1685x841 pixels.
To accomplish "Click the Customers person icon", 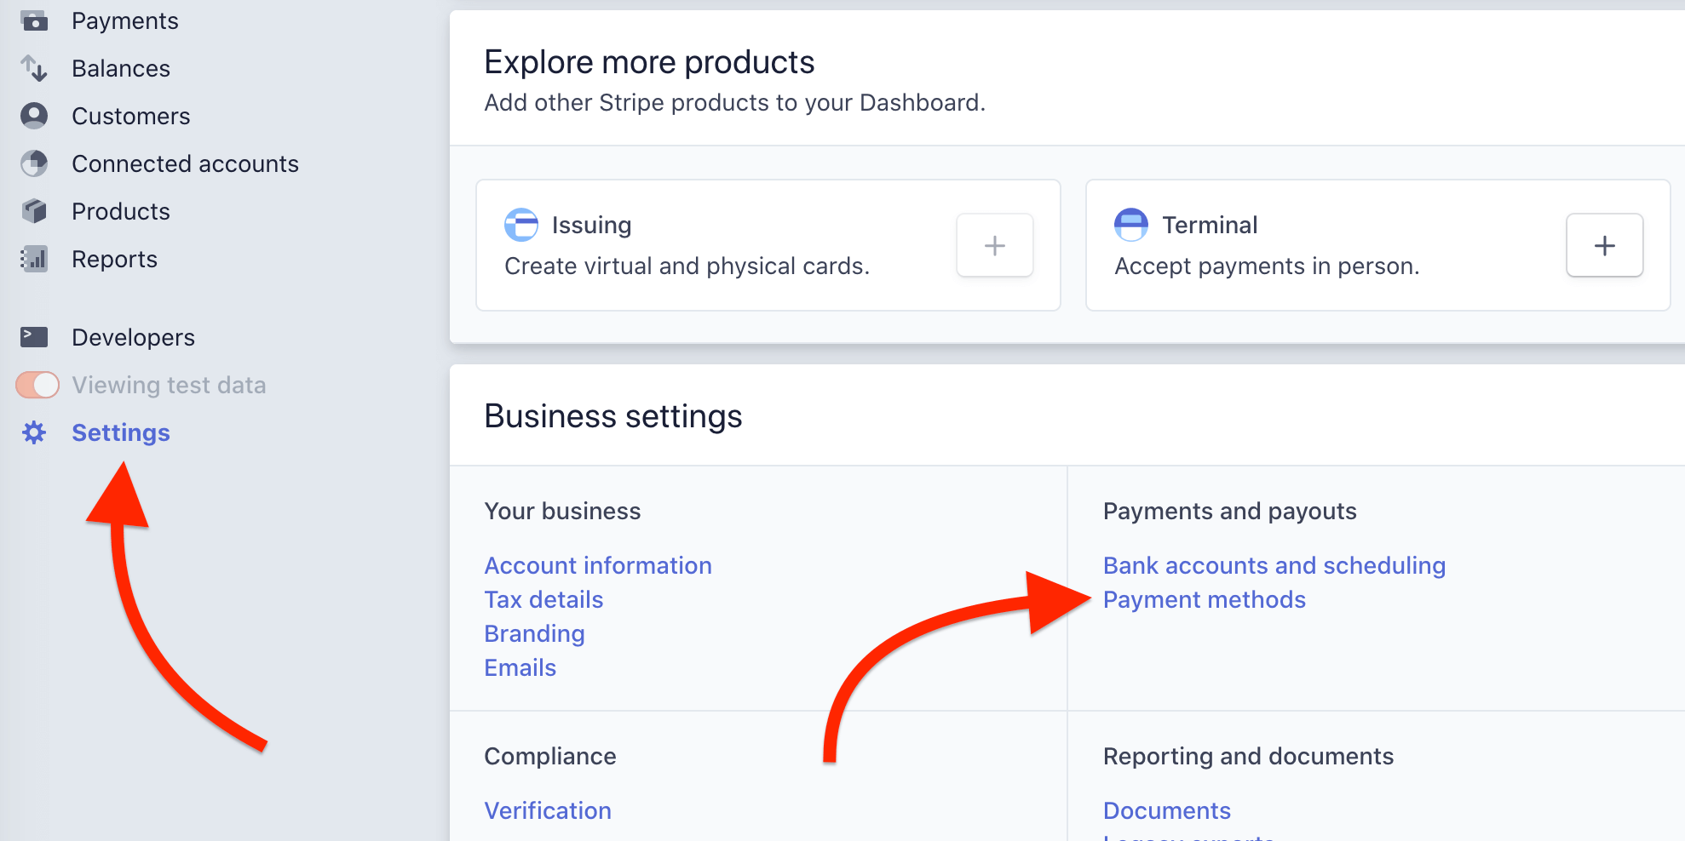I will 34,116.
